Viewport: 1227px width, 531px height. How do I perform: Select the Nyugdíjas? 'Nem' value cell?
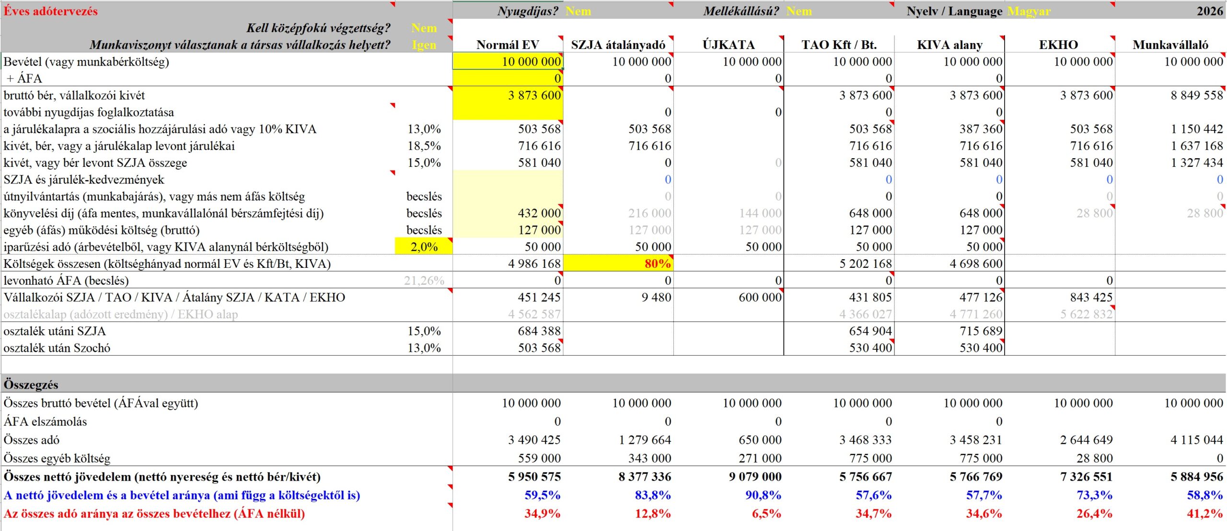(x=578, y=11)
